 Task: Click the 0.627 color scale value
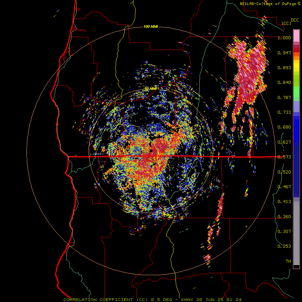284,142
